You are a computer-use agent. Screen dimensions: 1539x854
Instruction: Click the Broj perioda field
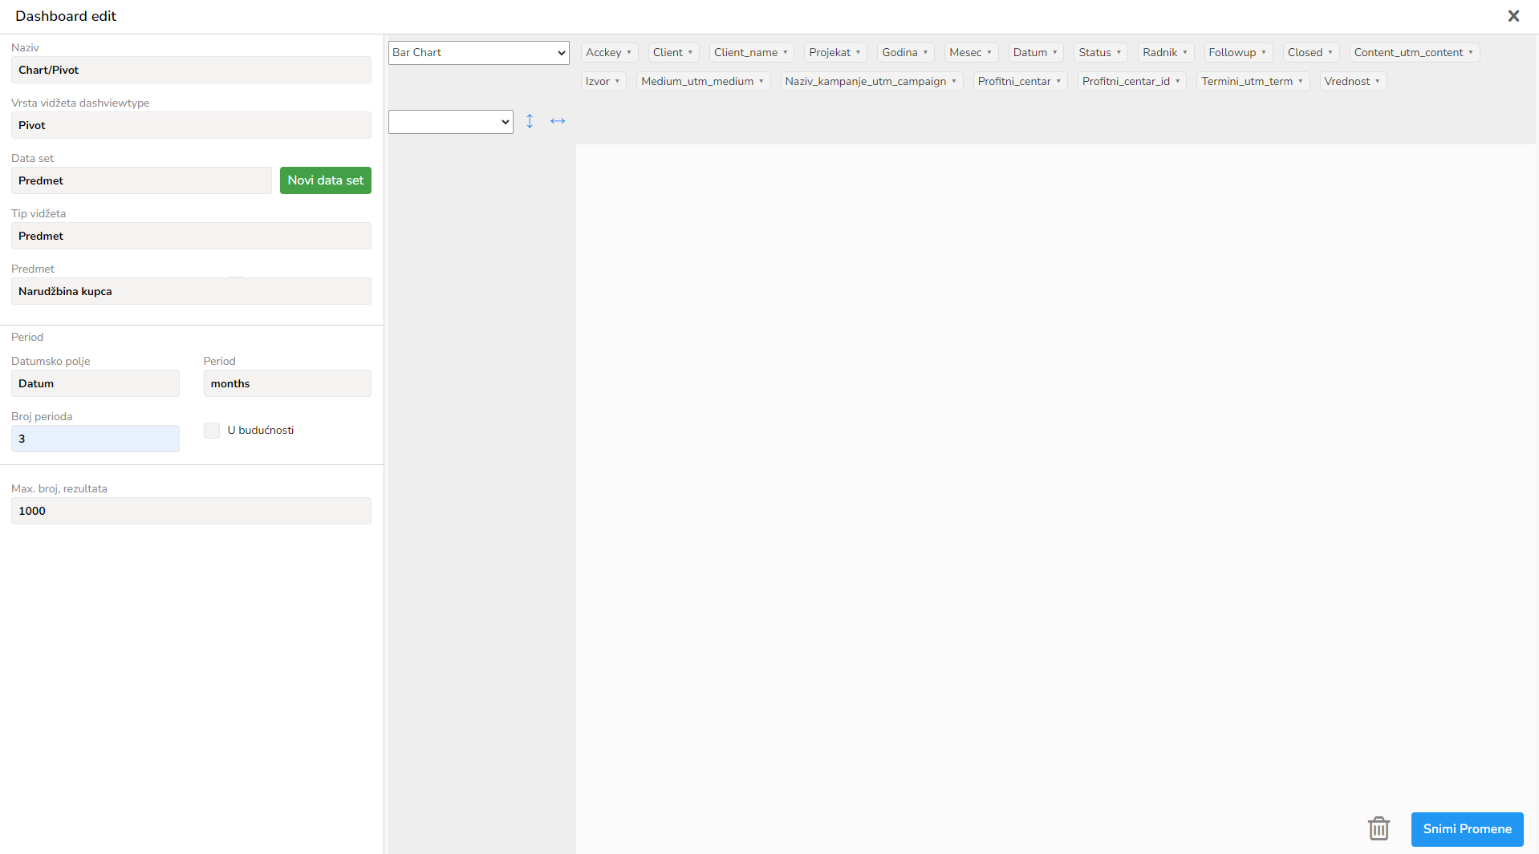pos(95,439)
